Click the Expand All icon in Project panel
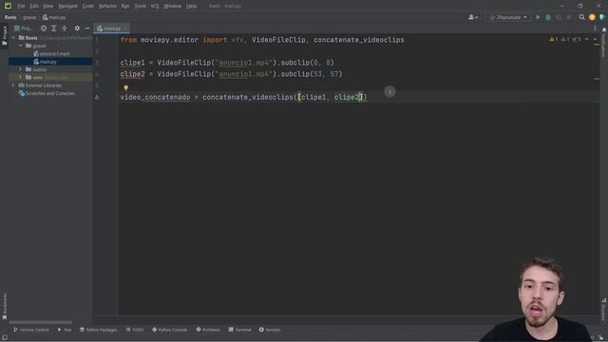 53,28
